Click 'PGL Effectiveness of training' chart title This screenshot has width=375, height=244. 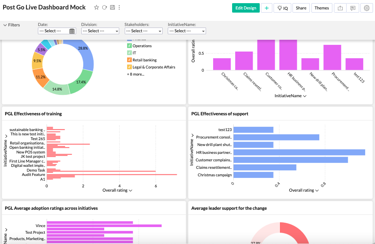tap(33, 114)
